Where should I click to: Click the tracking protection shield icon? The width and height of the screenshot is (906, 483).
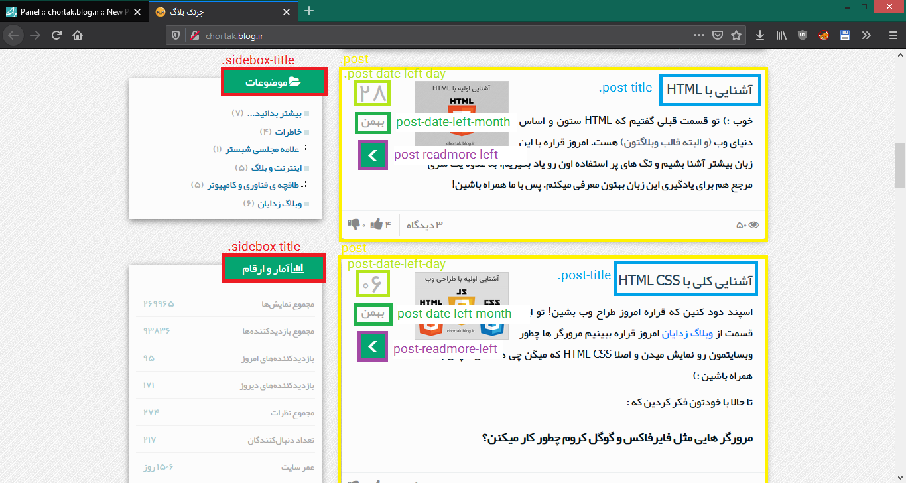point(176,35)
